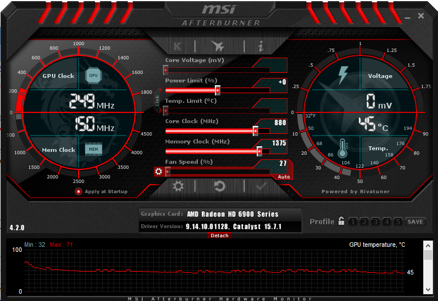The image size is (438, 301).
Task: Click the Fan Speed slider handle
Action: click(x=168, y=172)
